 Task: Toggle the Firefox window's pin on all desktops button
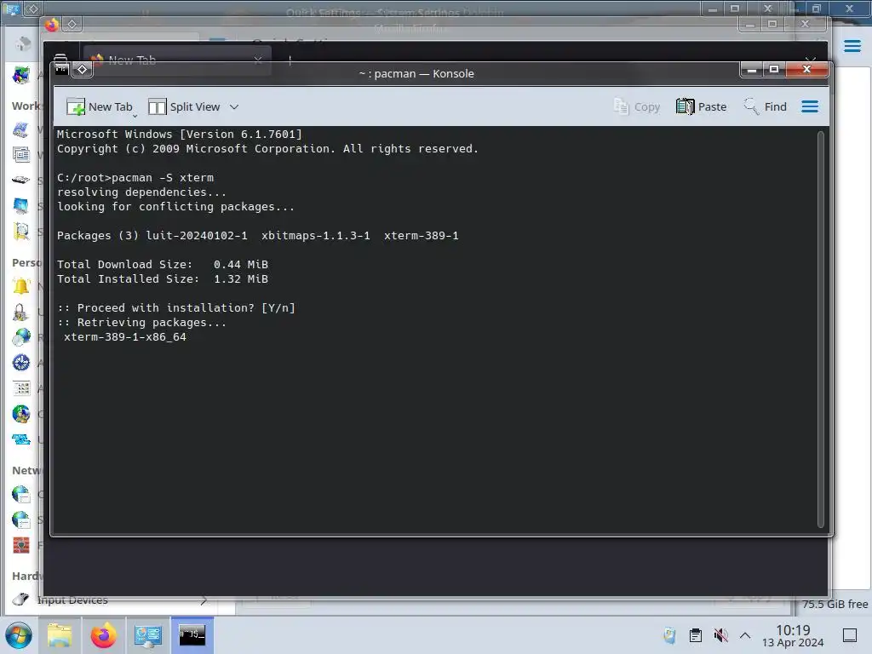(x=72, y=25)
